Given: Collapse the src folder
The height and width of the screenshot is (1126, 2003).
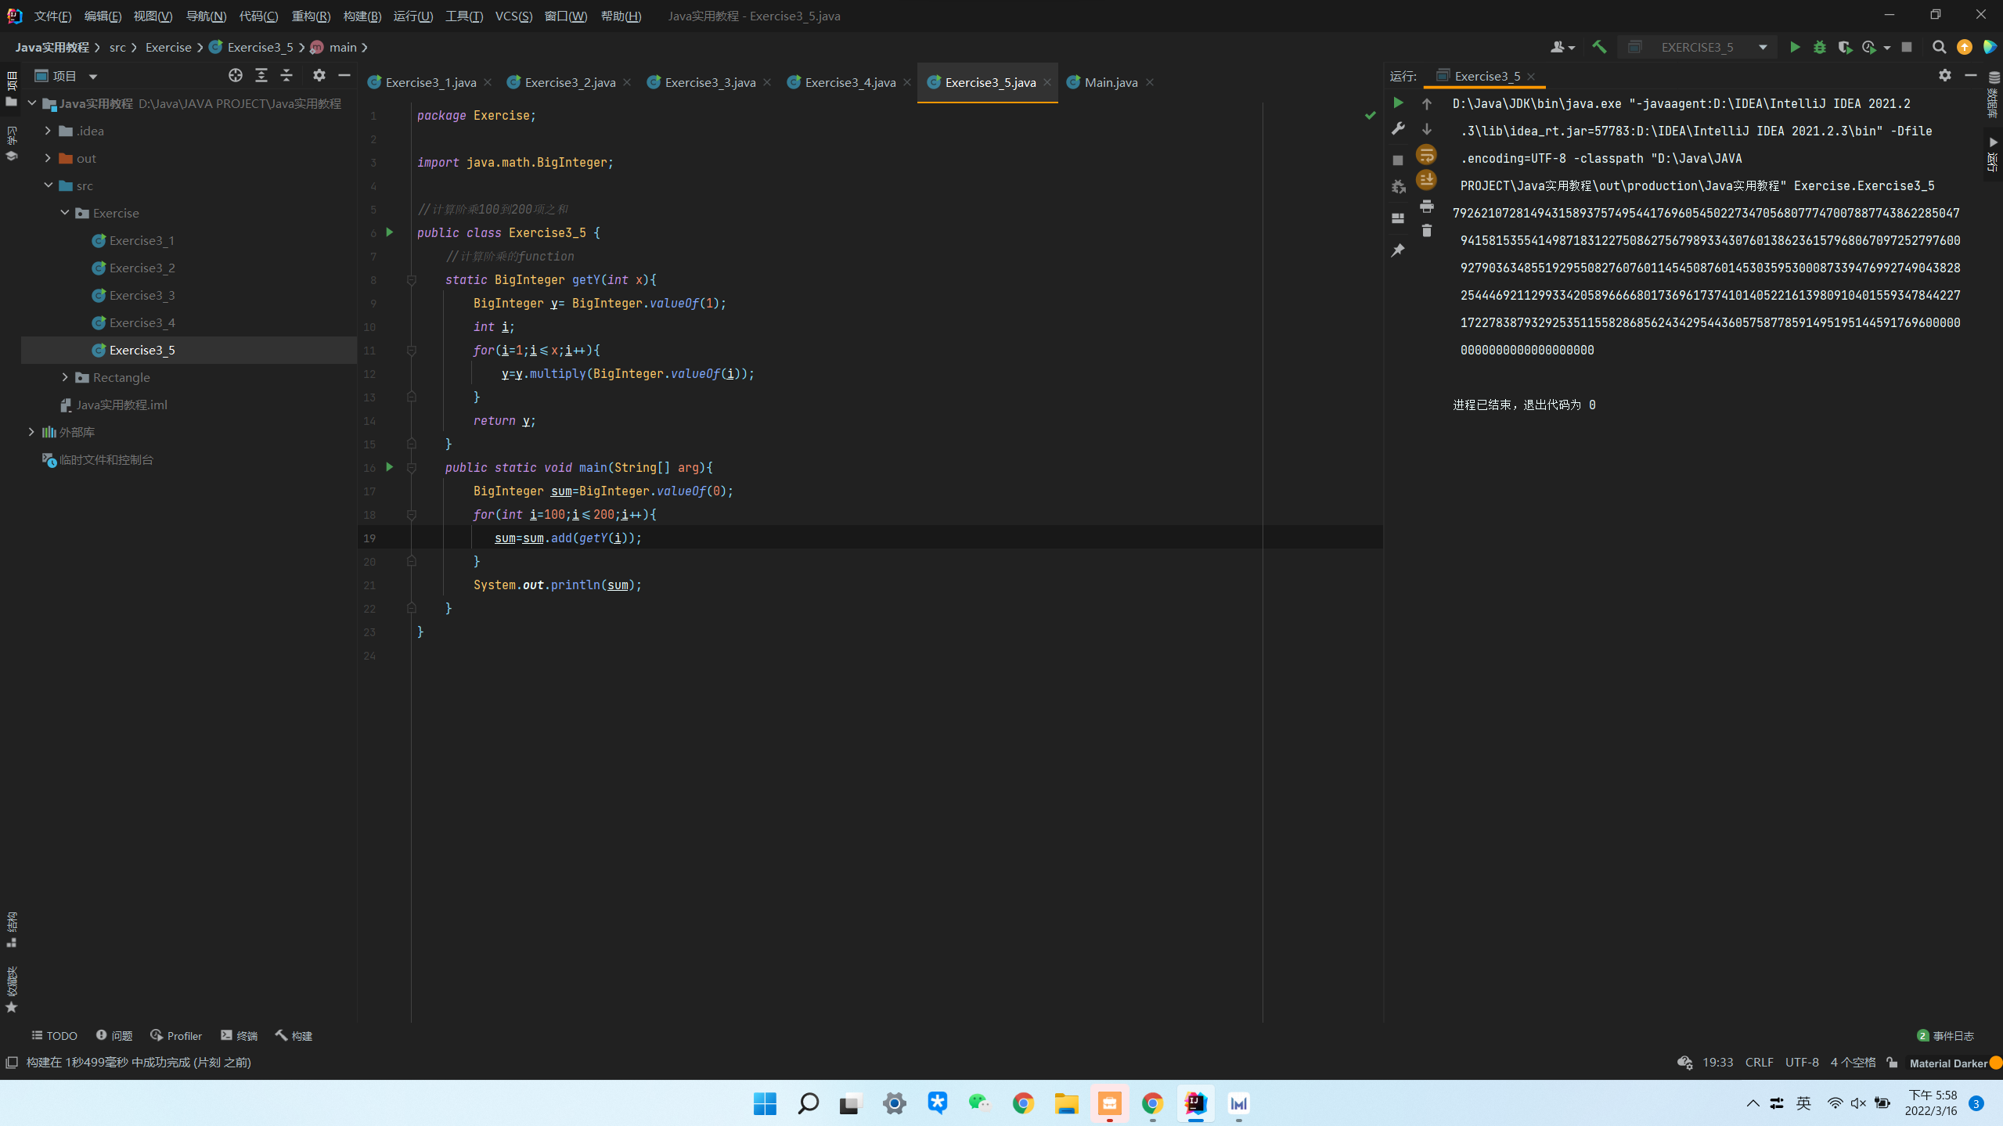Looking at the screenshot, I should [x=48, y=185].
